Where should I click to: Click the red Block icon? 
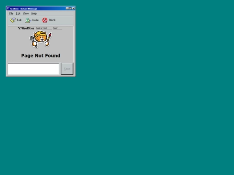45,20
